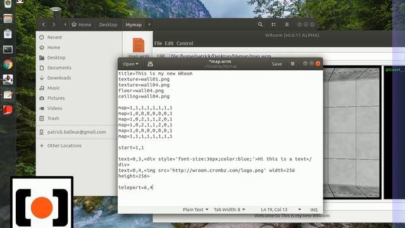This screenshot has width=405, height=228.
Task: Click the line 'teleport=6,4' in editor
Action: [135, 187]
